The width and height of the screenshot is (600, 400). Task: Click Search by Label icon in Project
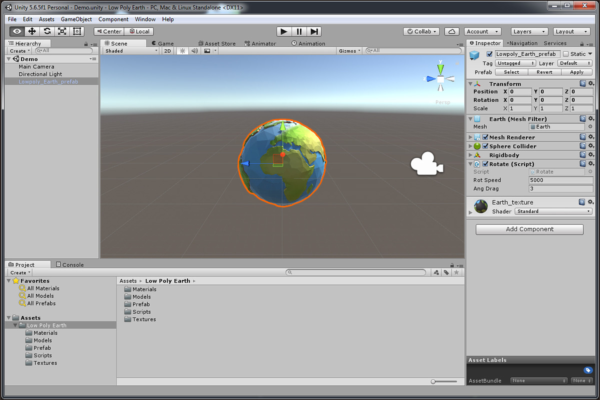click(446, 272)
